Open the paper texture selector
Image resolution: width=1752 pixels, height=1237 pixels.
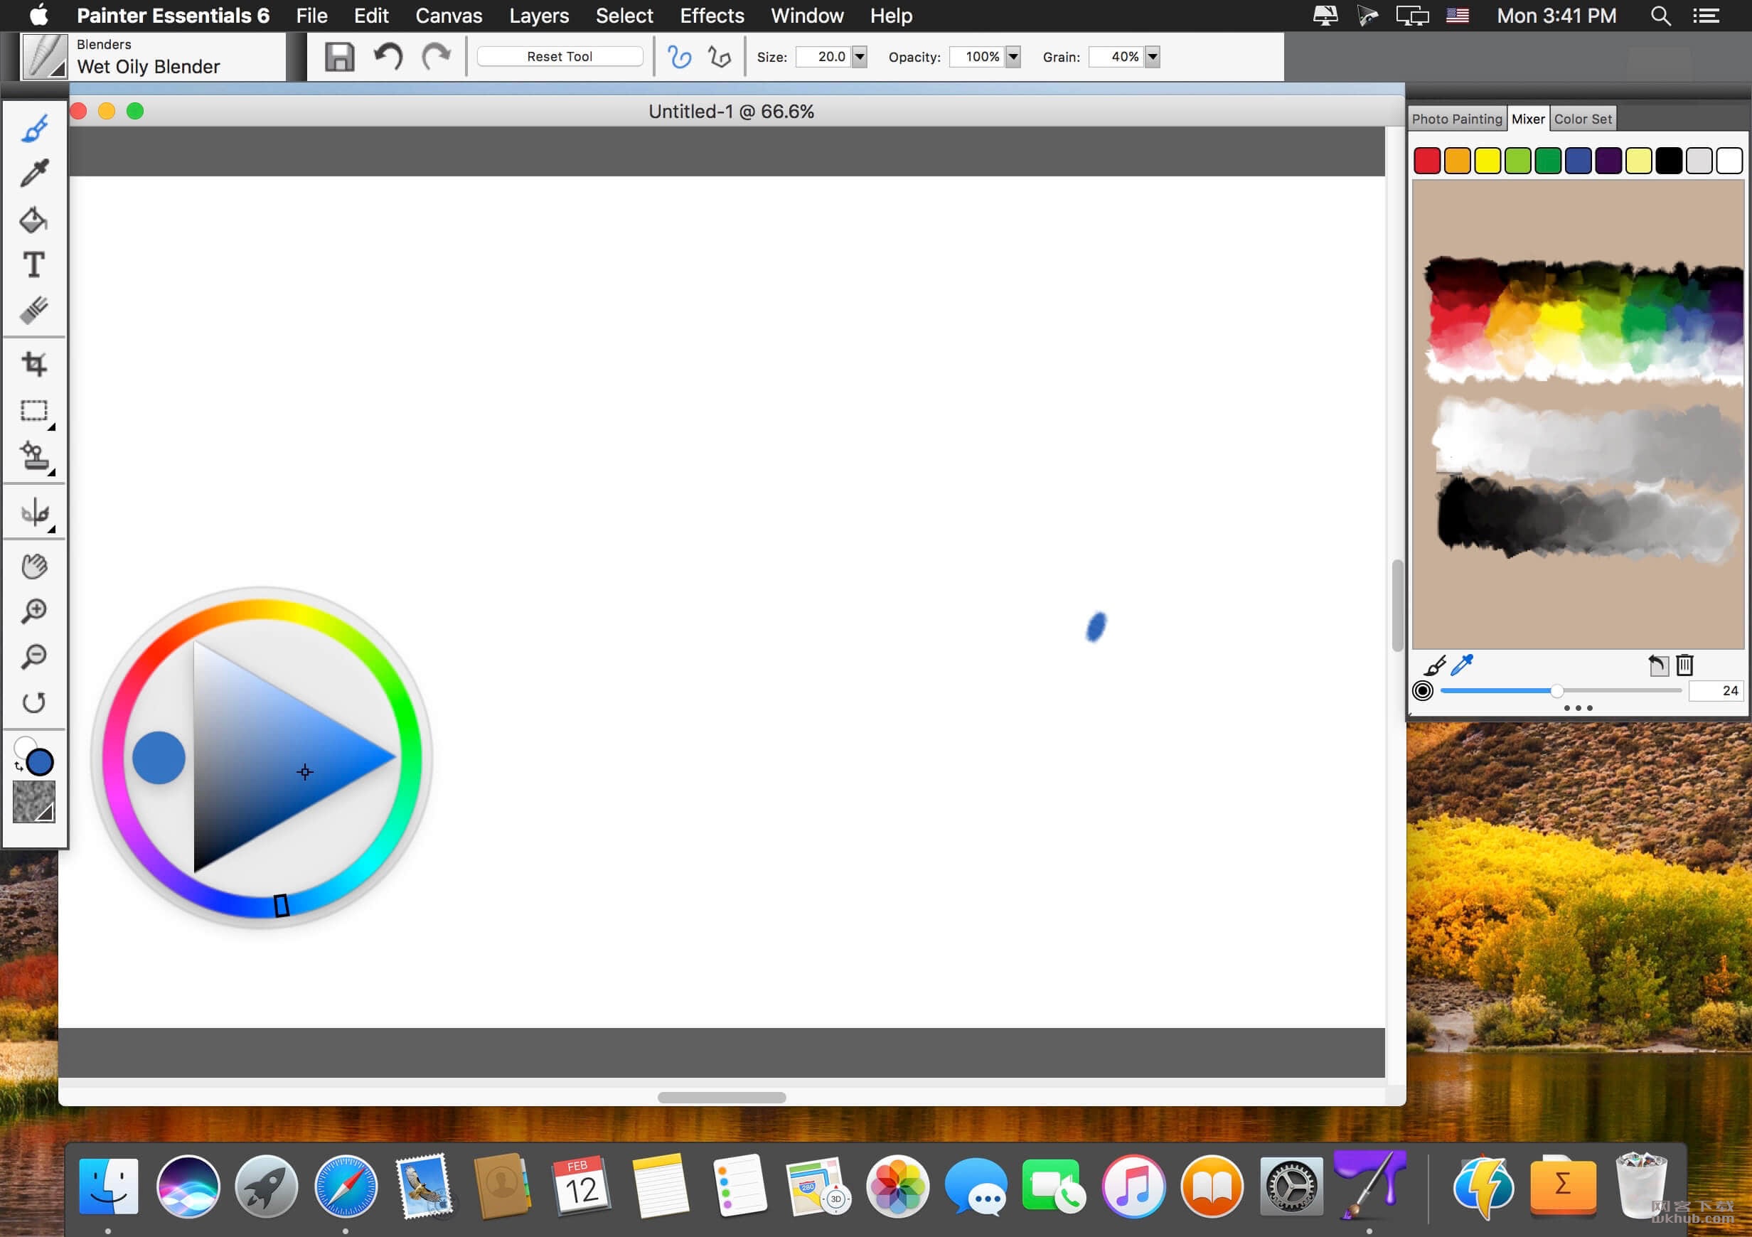pos(34,801)
